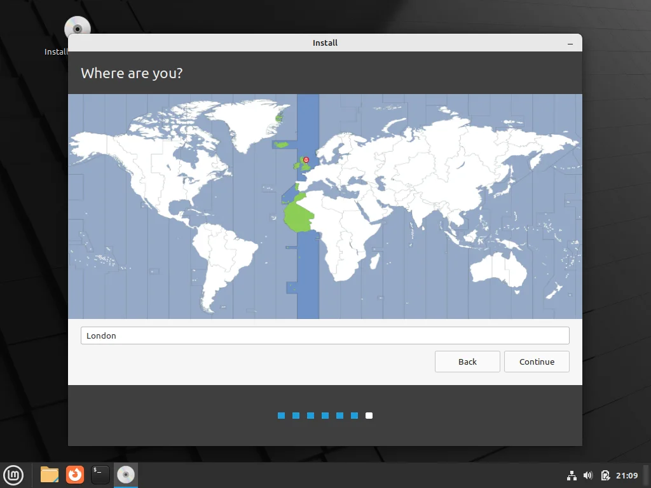Click the white current-step progress square
Screen dimensions: 651x488
coord(369,416)
